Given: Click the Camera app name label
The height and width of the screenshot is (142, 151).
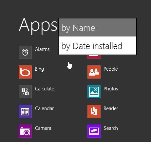Looking at the screenshot, I should coord(43,128).
